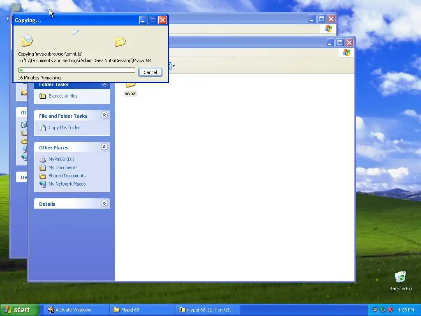Viewport: 421px width, 316px height.
Task: Click the My Documents folder icon
Action: tap(42, 168)
